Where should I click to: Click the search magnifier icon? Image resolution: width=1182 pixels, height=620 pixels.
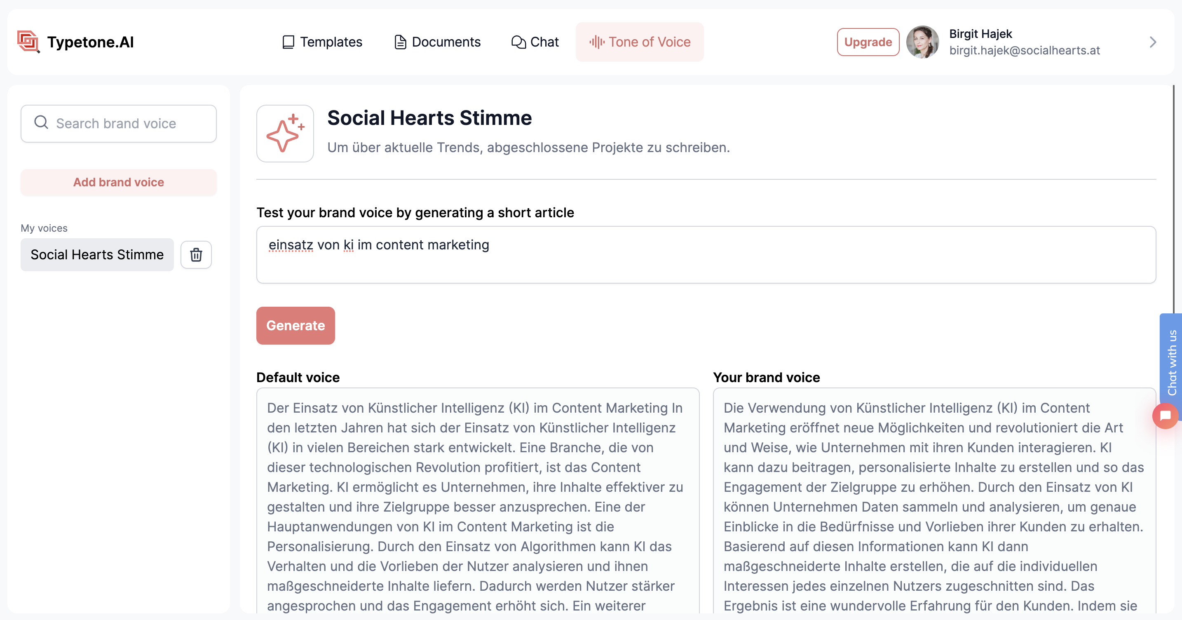coord(41,122)
